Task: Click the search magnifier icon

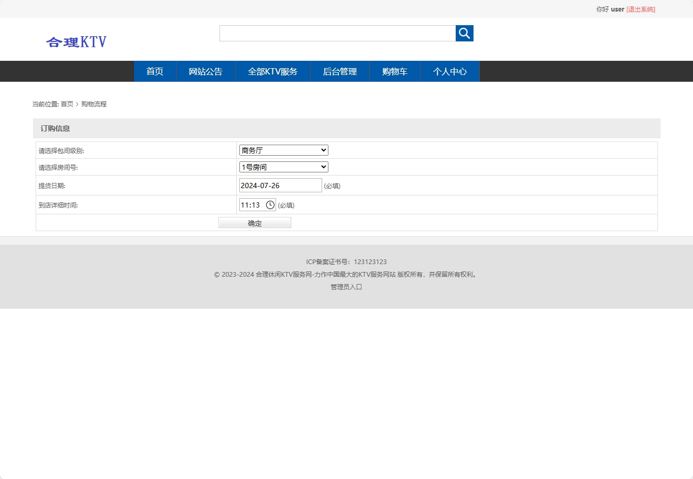Action: (464, 33)
